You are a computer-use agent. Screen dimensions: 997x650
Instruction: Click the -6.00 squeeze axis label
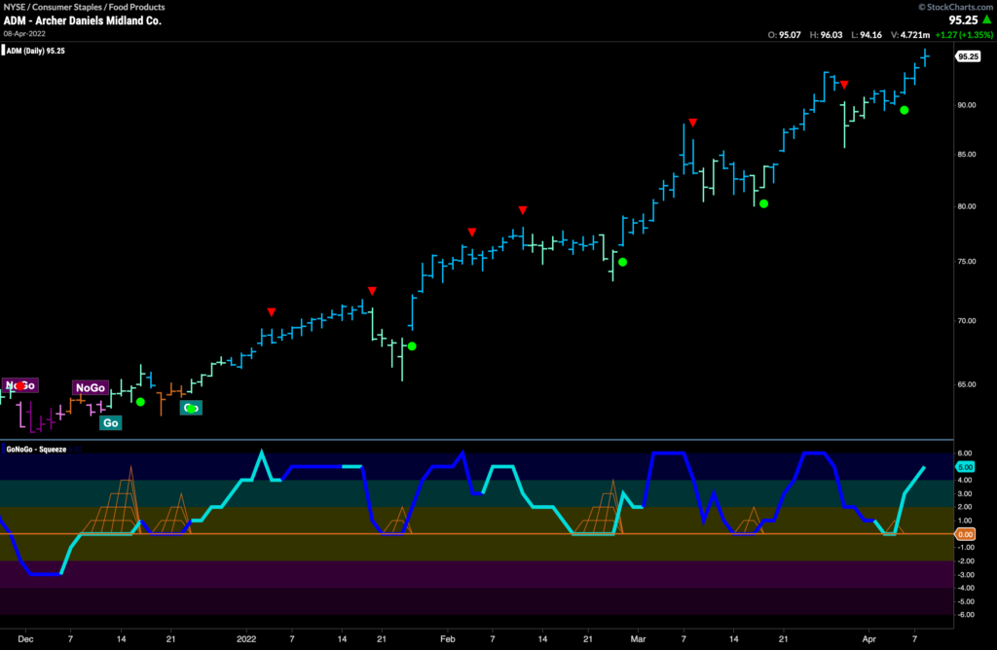[965, 614]
